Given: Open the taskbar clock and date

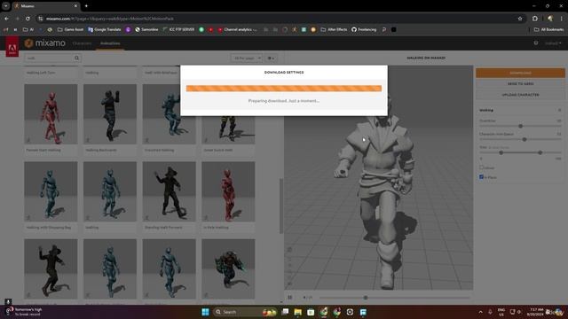Looking at the screenshot, I should pyautogui.click(x=535, y=312).
